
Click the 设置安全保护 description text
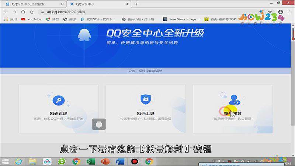(x=146, y=119)
